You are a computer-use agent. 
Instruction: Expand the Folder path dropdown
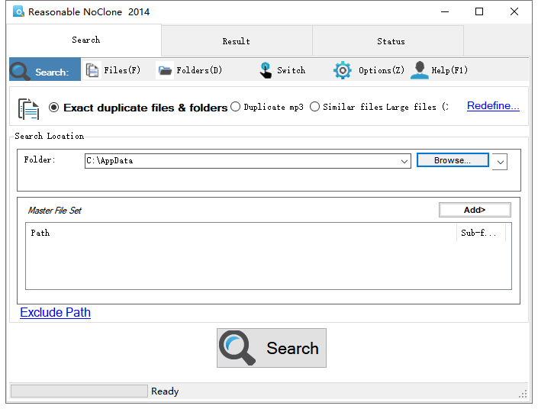click(x=404, y=161)
